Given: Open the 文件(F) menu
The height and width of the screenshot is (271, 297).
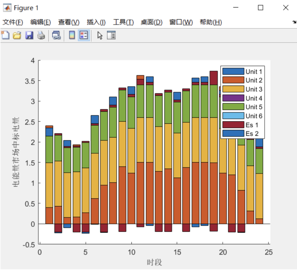Looking at the screenshot, I should [x=13, y=22].
